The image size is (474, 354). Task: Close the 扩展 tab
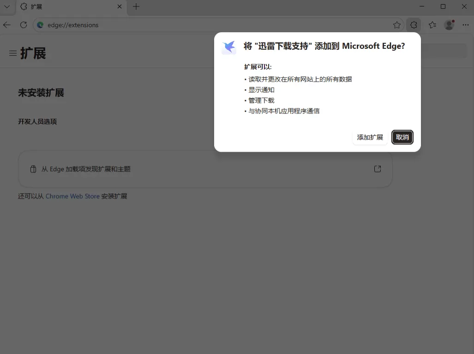(x=120, y=6)
